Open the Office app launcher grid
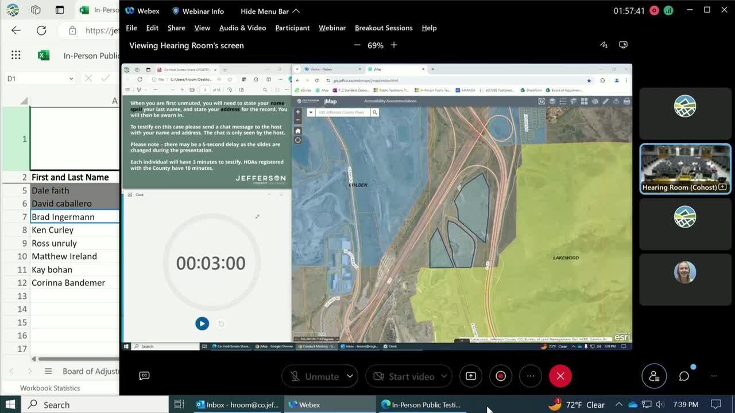Image resolution: width=735 pixels, height=413 pixels. pos(16,55)
